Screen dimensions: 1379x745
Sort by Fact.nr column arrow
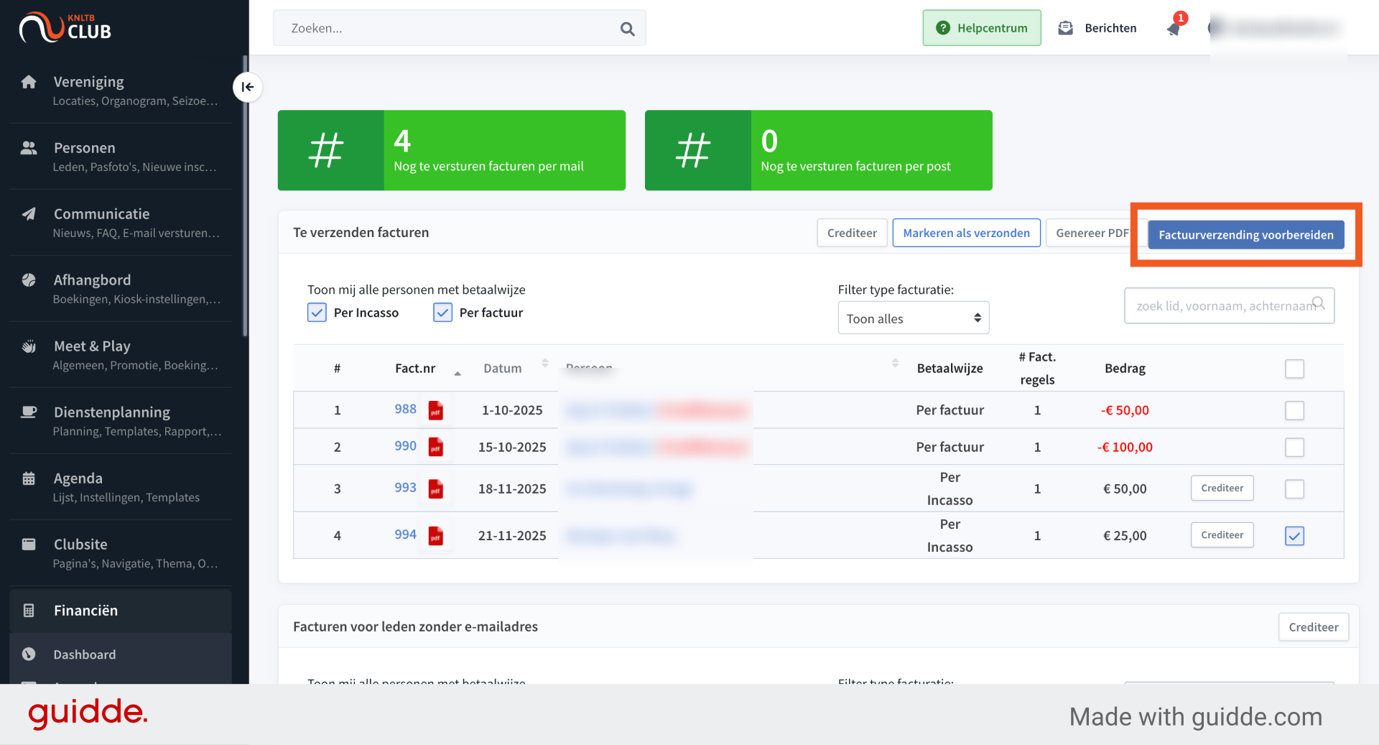(x=458, y=373)
